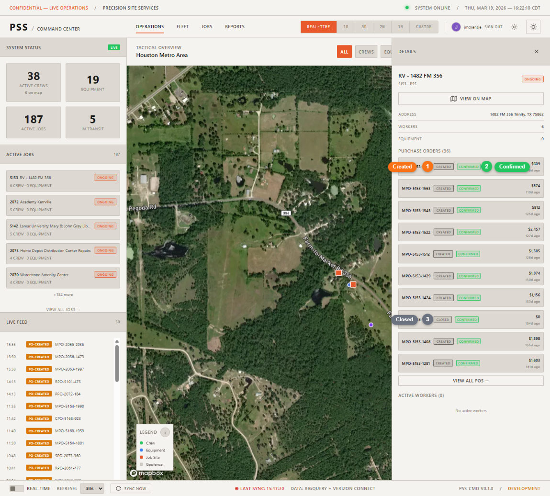Open the Reports tab
This screenshot has height=496, width=550.
point(235,27)
